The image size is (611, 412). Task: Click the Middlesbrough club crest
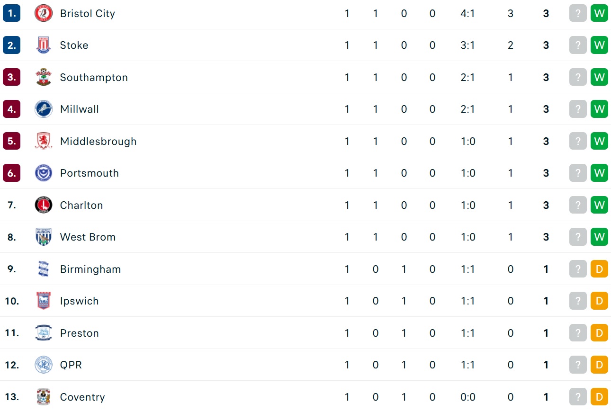point(44,141)
